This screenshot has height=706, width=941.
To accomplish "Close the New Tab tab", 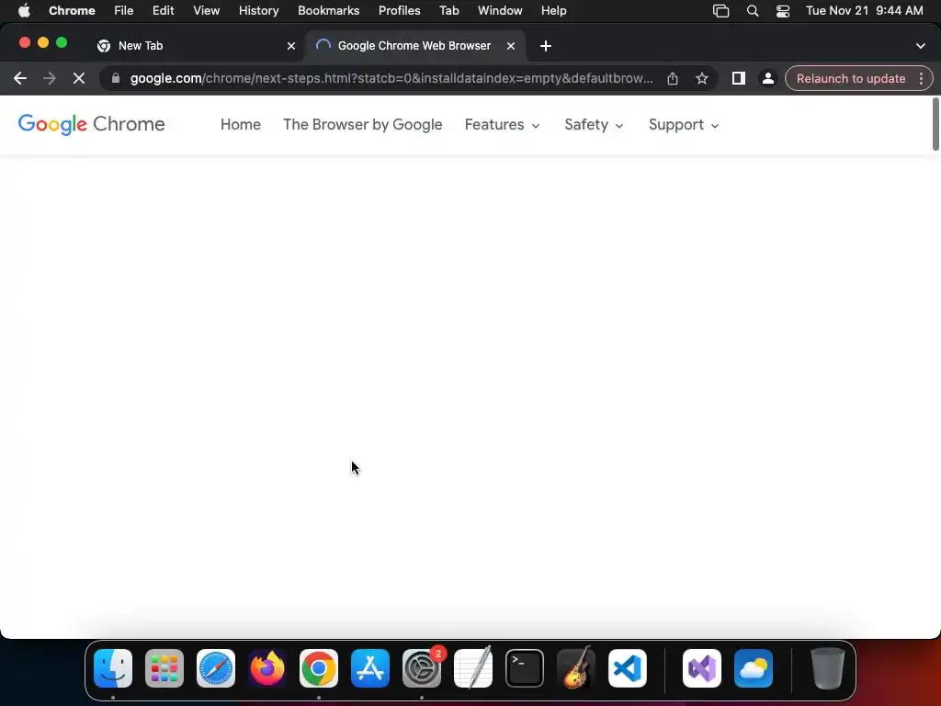I will pyautogui.click(x=291, y=46).
